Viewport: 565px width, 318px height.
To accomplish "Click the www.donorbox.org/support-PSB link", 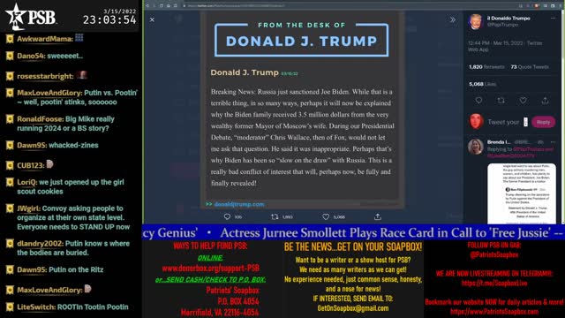I will 211,269.
